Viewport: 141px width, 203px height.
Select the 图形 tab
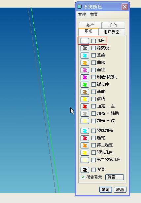tap(88, 31)
